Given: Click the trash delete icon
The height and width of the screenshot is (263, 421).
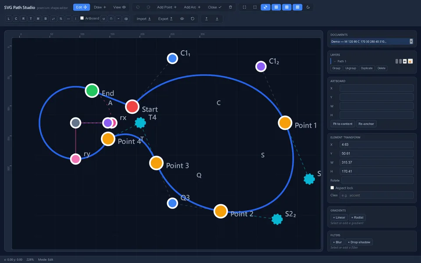Looking at the screenshot, I should coord(230,7).
